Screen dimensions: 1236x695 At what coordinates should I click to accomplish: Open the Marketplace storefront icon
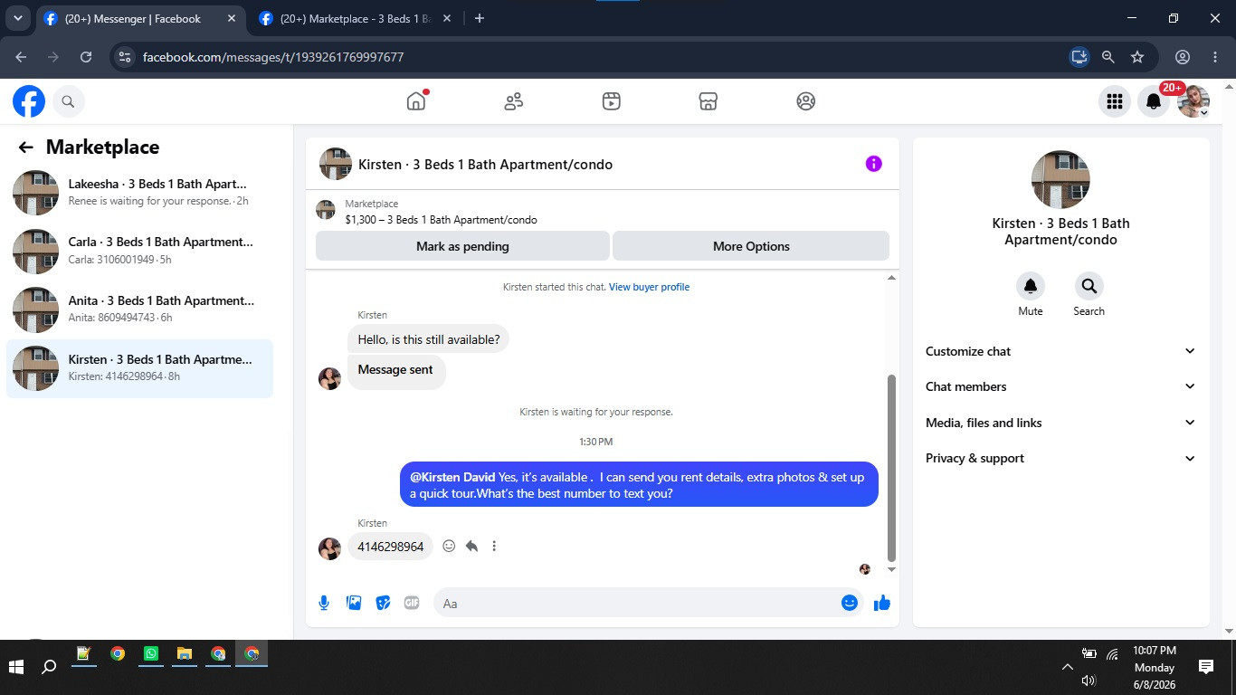tap(708, 101)
